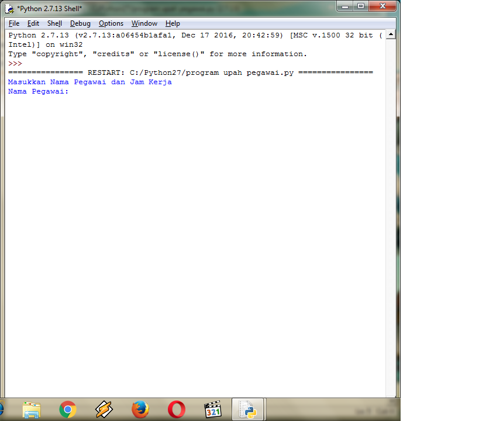Minimize the Python Shell window

345,6
